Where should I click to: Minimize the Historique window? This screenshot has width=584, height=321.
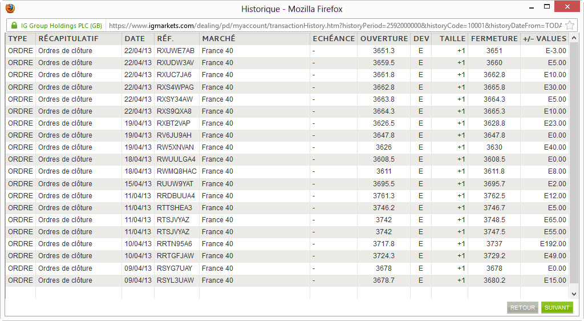tap(532, 7)
